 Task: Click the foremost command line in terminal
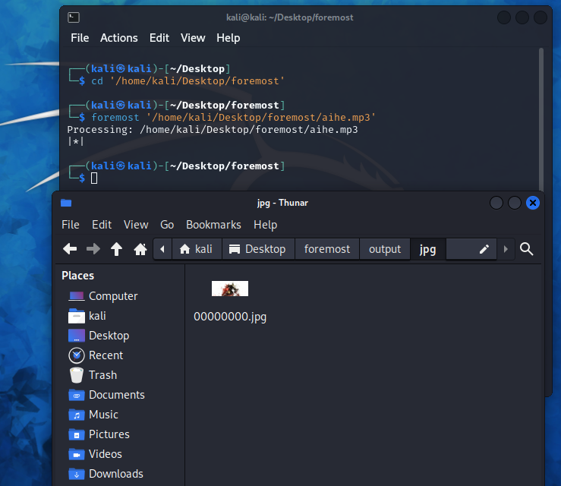(233, 118)
